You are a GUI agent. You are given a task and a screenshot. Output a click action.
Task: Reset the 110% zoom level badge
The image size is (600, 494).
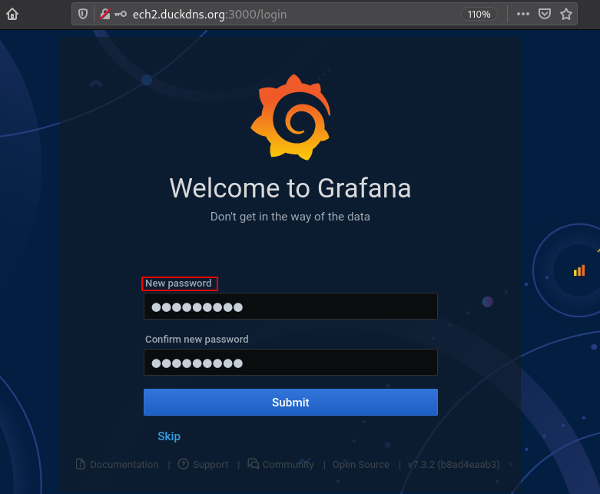[479, 14]
